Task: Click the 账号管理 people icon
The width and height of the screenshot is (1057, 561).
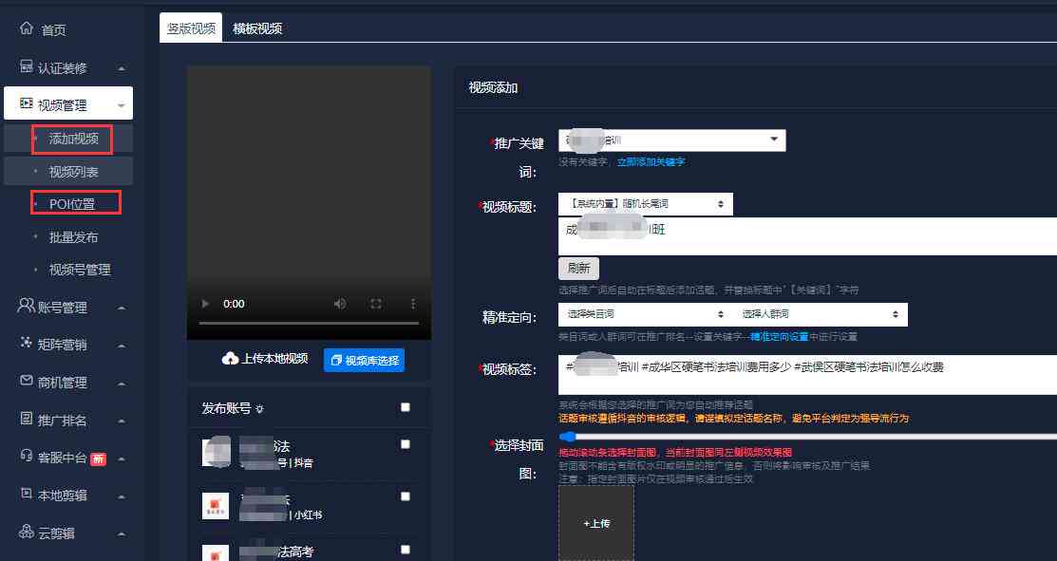Action: click(x=26, y=306)
